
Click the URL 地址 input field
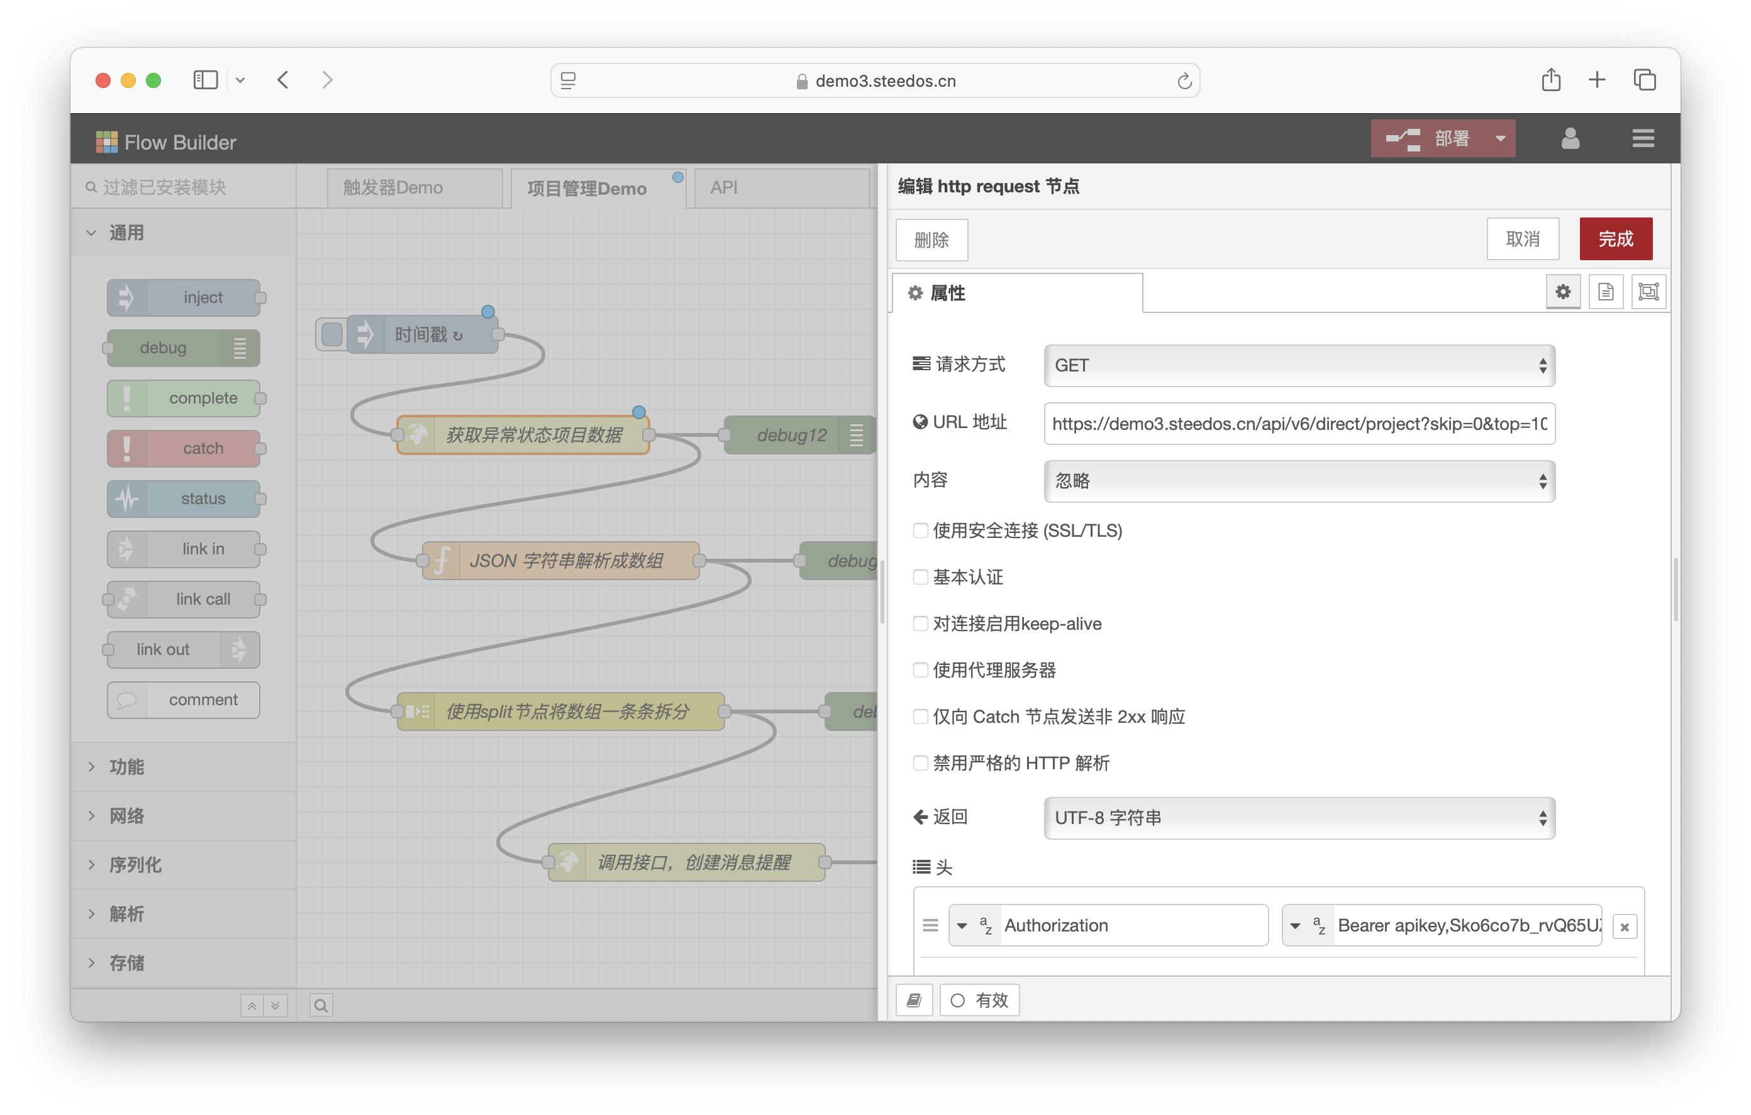point(1299,424)
